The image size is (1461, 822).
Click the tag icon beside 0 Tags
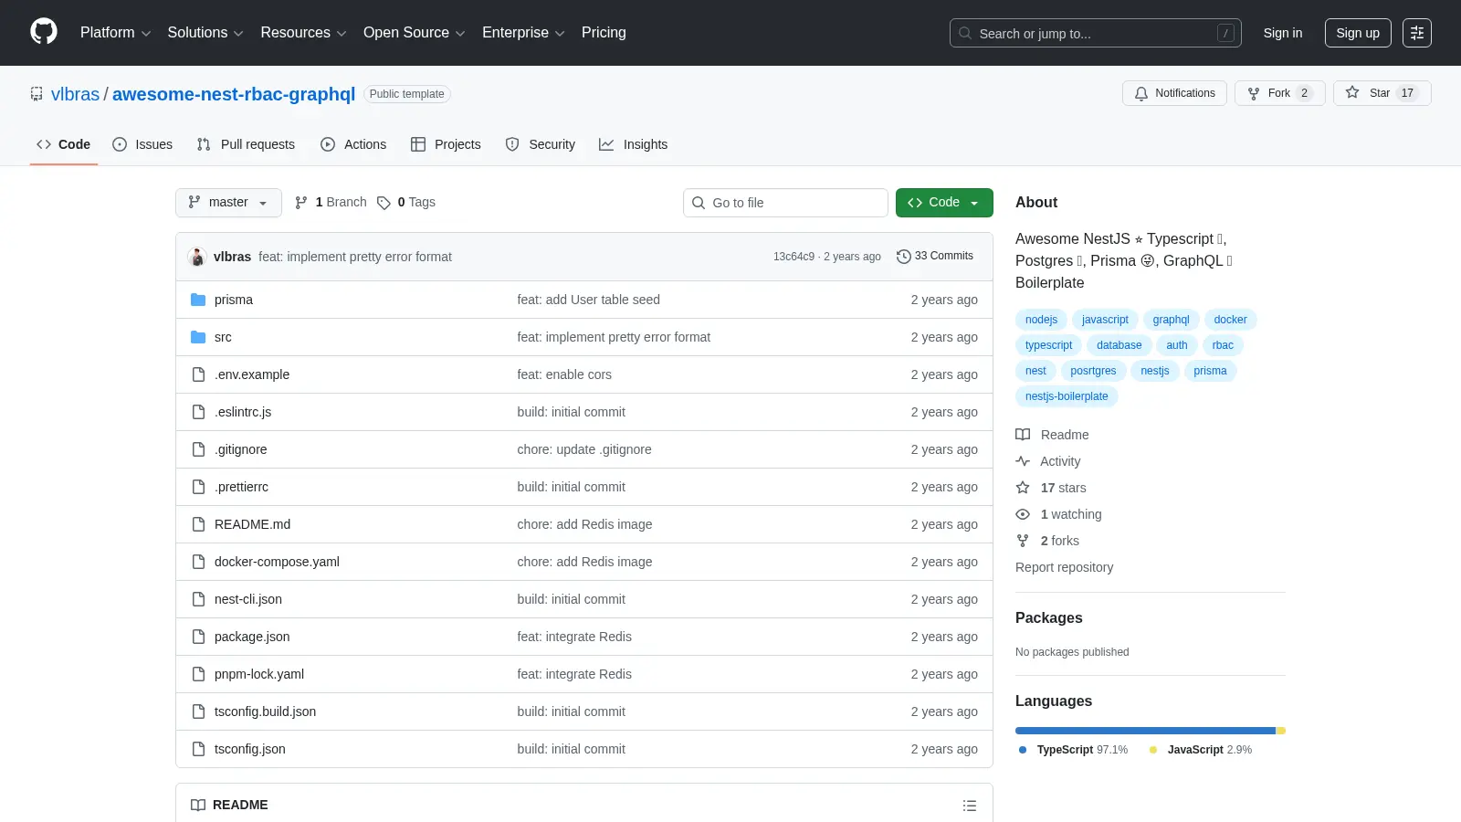coord(384,203)
